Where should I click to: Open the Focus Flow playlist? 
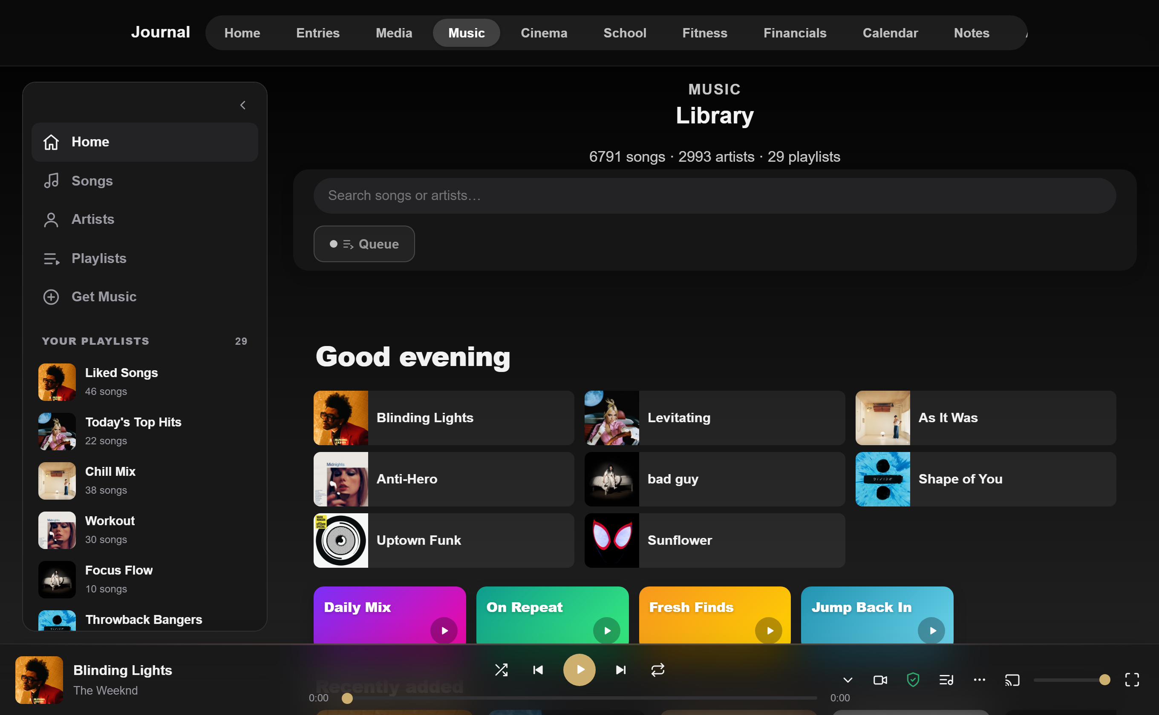point(145,580)
